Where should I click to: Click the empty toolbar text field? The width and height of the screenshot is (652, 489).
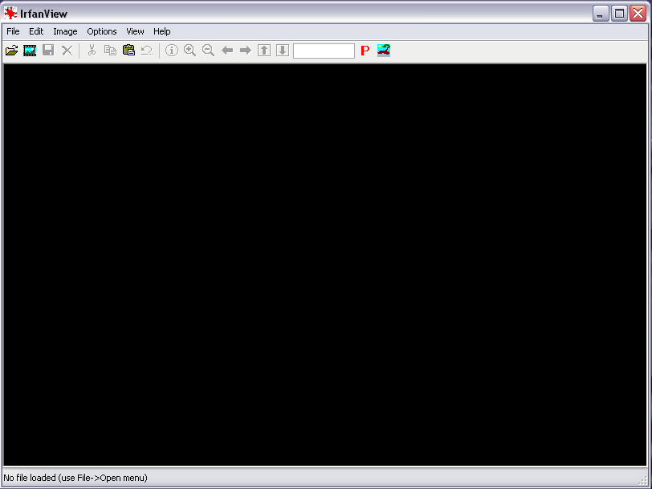(x=324, y=51)
